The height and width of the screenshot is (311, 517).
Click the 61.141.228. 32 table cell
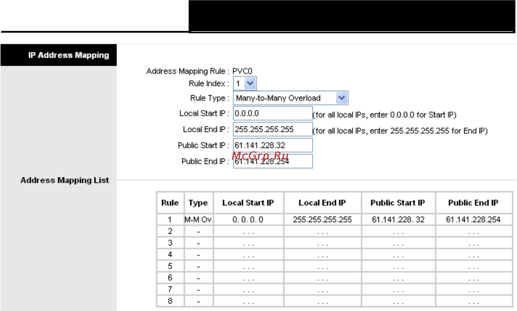[398, 220]
